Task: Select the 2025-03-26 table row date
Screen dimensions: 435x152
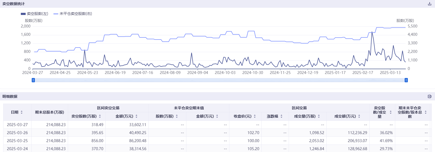Action: (x=17, y=133)
